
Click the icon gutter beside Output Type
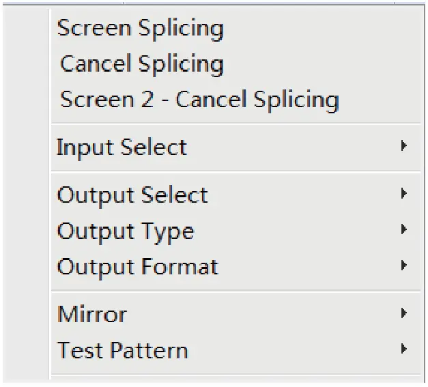[26, 231]
